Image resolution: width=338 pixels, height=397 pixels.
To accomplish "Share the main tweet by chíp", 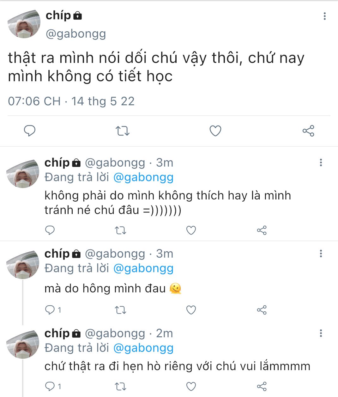I will coord(308,131).
